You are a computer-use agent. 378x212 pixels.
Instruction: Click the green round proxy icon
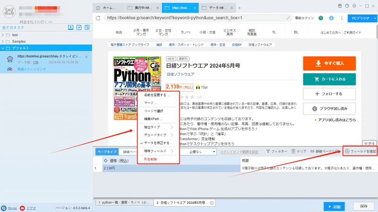coord(321,18)
